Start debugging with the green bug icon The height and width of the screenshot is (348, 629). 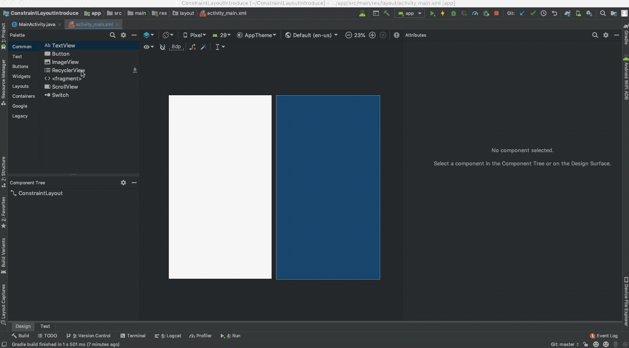point(454,13)
